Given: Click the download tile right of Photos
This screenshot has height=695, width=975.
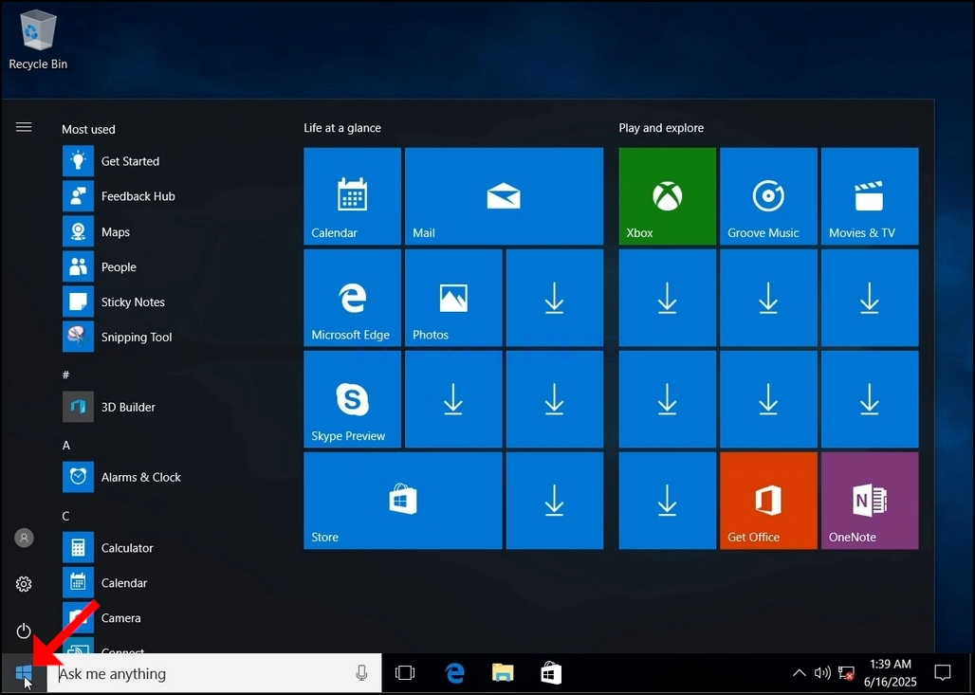Looking at the screenshot, I should [x=555, y=298].
